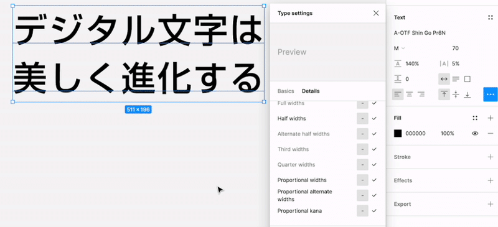This screenshot has width=498, height=227.
Task: Enable Full widths with its checkmark
Action: [x=374, y=103]
